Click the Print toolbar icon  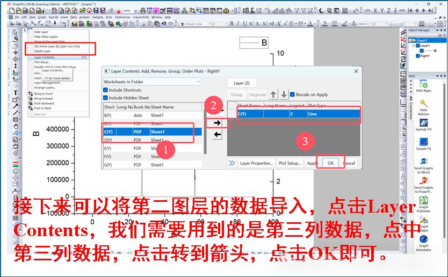pos(143,11)
